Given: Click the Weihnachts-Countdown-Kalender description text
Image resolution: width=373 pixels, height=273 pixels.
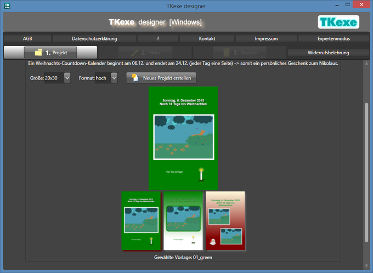Looking at the screenshot, I should pyautogui.click(x=183, y=63).
